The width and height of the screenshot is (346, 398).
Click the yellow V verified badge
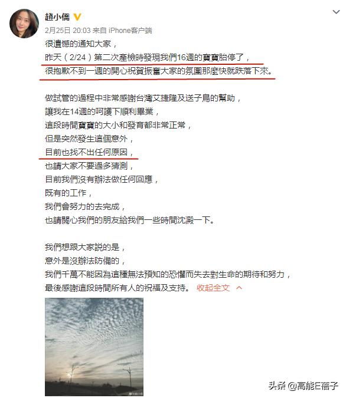tap(77, 17)
